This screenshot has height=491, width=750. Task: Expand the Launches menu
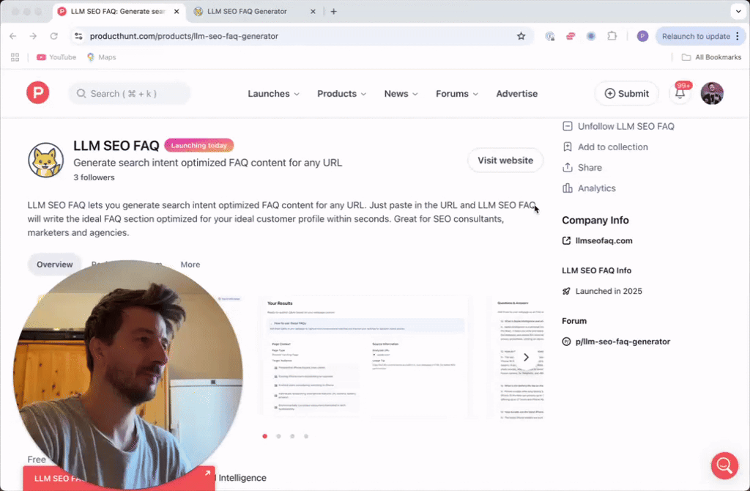coord(273,93)
